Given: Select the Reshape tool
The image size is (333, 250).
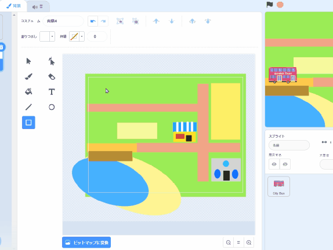Looking at the screenshot, I should (x=52, y=61).
